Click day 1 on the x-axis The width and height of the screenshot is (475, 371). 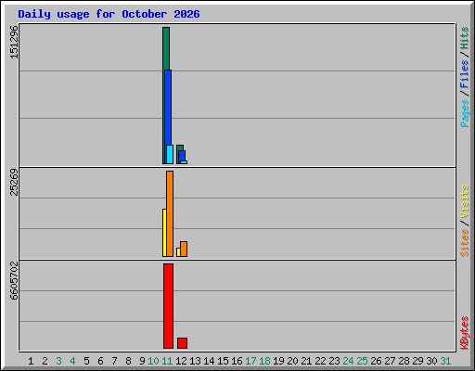pos(31,361)
